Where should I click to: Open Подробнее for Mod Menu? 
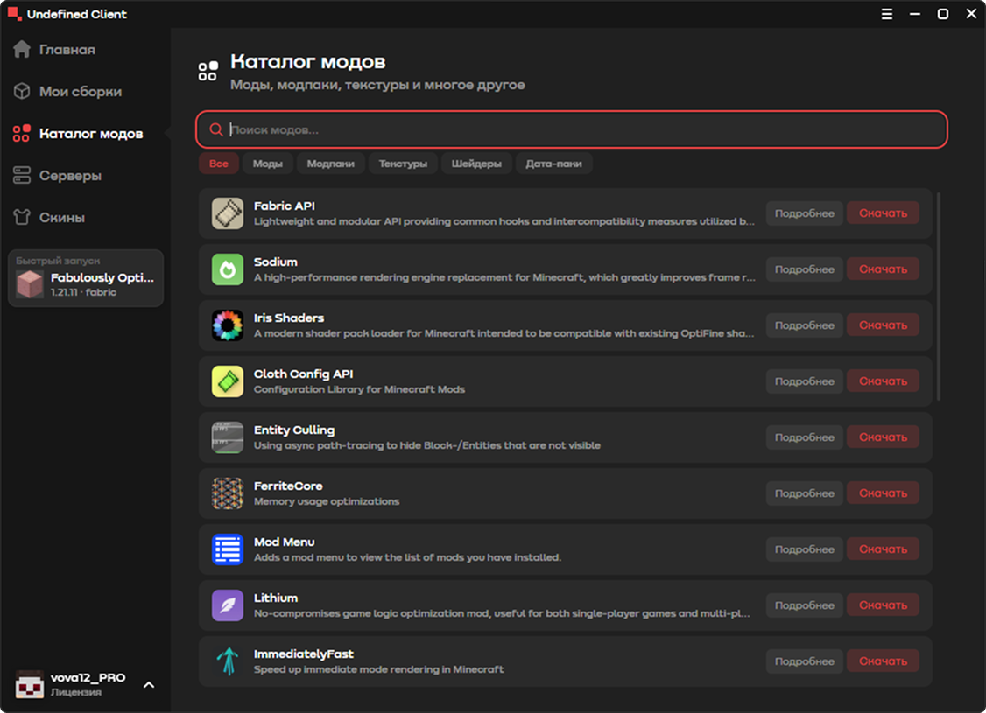point(804,549)
